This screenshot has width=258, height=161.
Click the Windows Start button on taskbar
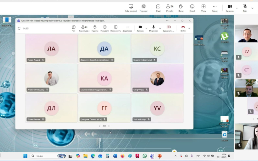point(25,156)
